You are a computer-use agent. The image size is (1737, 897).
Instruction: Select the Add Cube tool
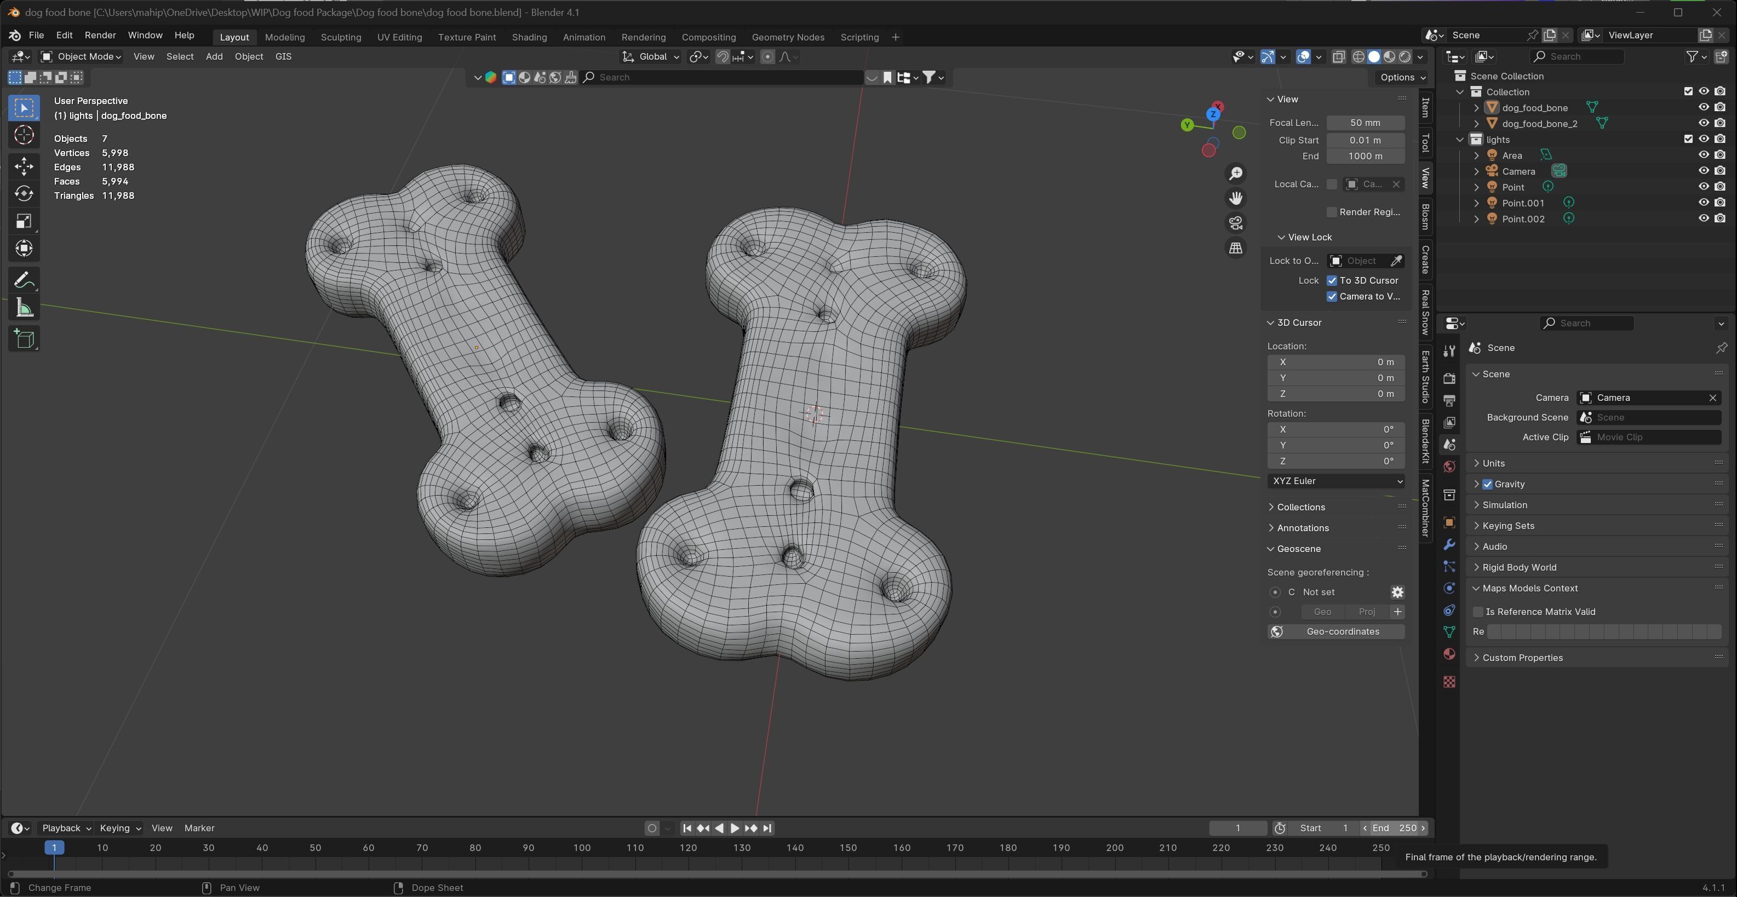tap(24, 338)
